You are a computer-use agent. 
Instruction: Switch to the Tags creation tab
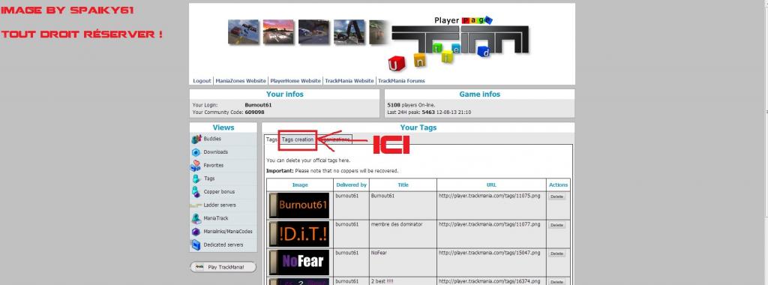coord(297,139)
